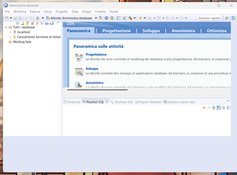Click the toolbar icon right of the Attività dropdown

100,18
